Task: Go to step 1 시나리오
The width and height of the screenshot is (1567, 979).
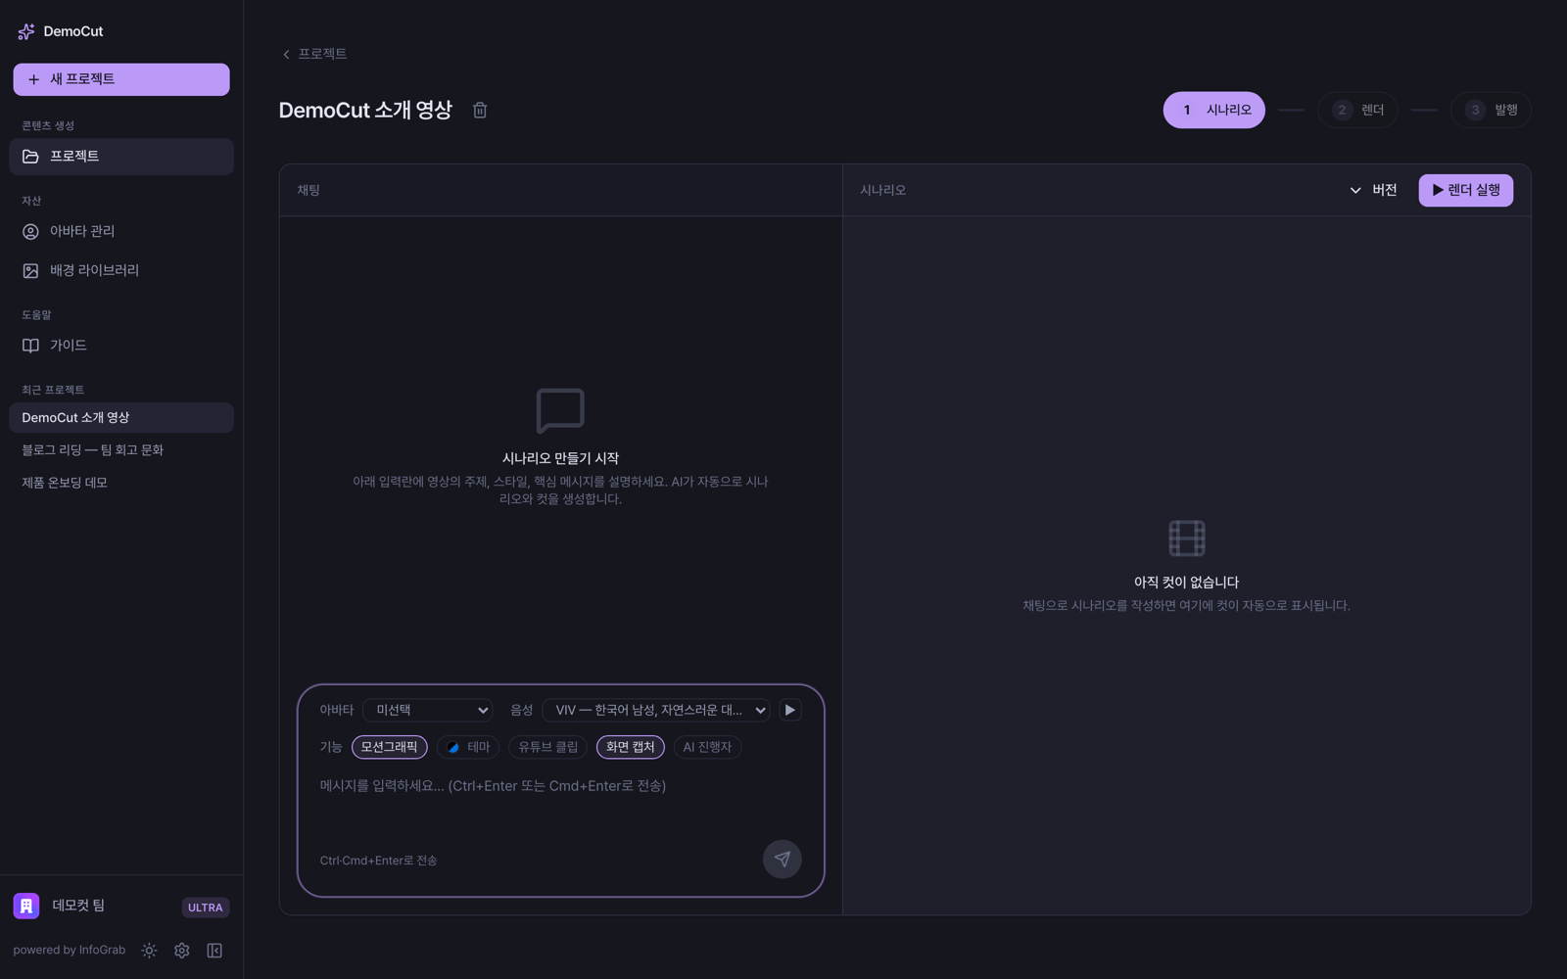Action: (x=1213, y=110)
